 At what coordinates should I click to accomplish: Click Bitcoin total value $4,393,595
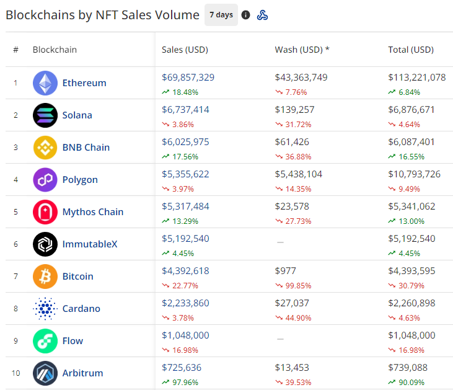coord(411,271)
